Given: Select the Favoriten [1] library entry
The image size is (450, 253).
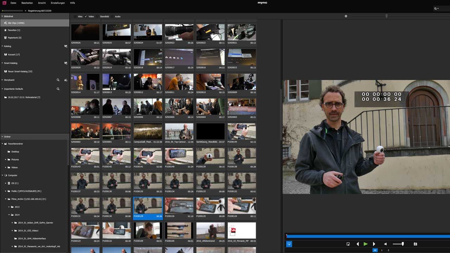Looking at the screenshot, I should click(14, 30).
